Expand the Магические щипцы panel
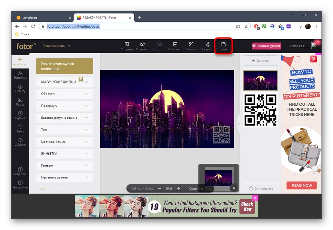Viewport: 333px width, 230px height. point(64,82)
